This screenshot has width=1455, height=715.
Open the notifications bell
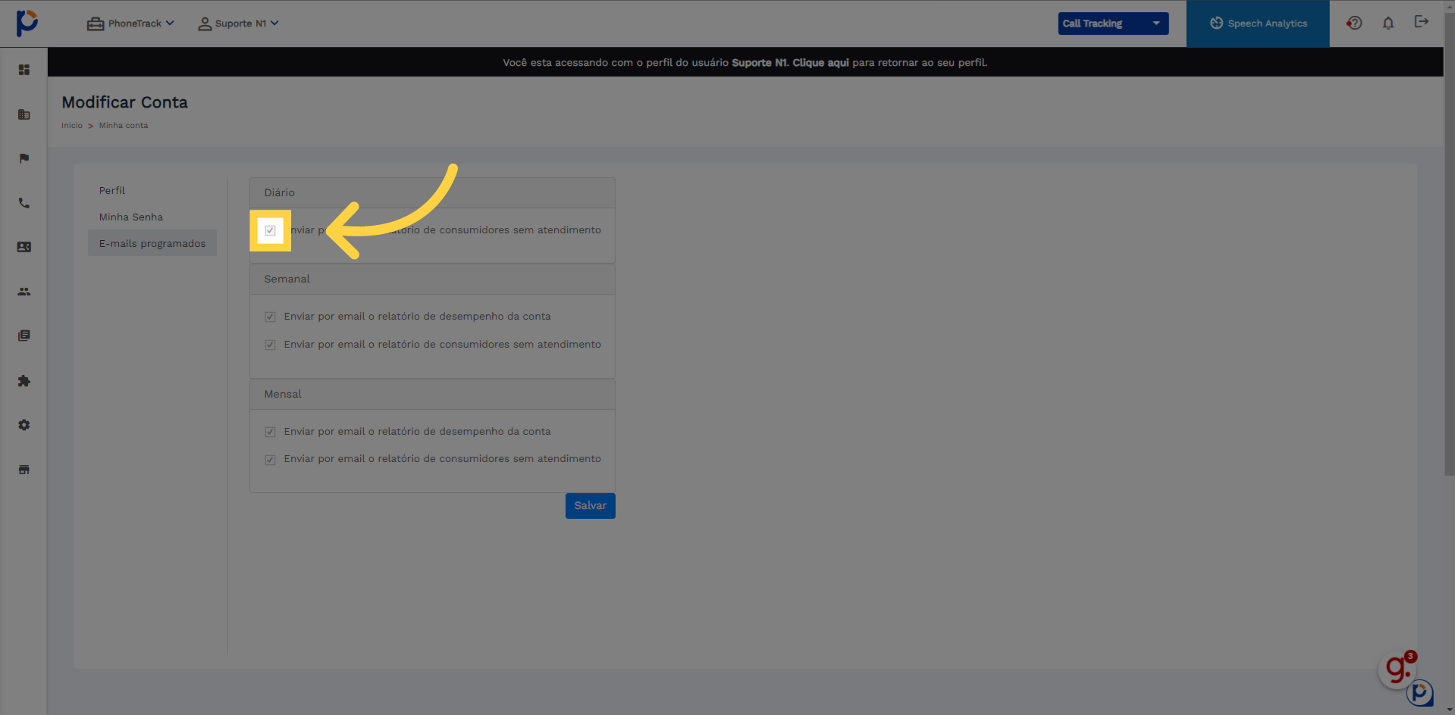(1388, 23)
